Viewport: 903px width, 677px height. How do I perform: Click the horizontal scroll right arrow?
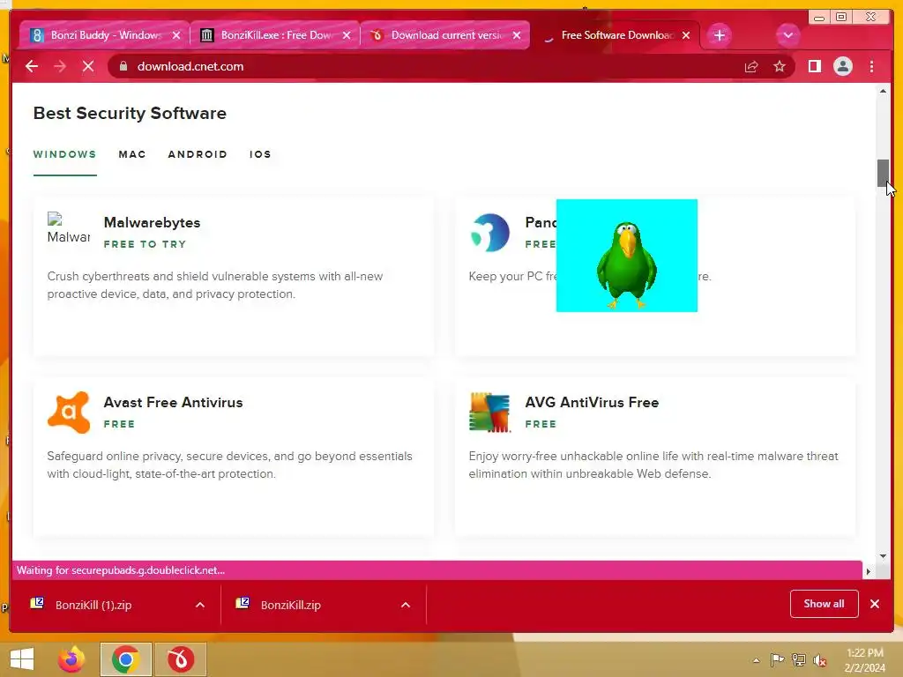[868, 571]
